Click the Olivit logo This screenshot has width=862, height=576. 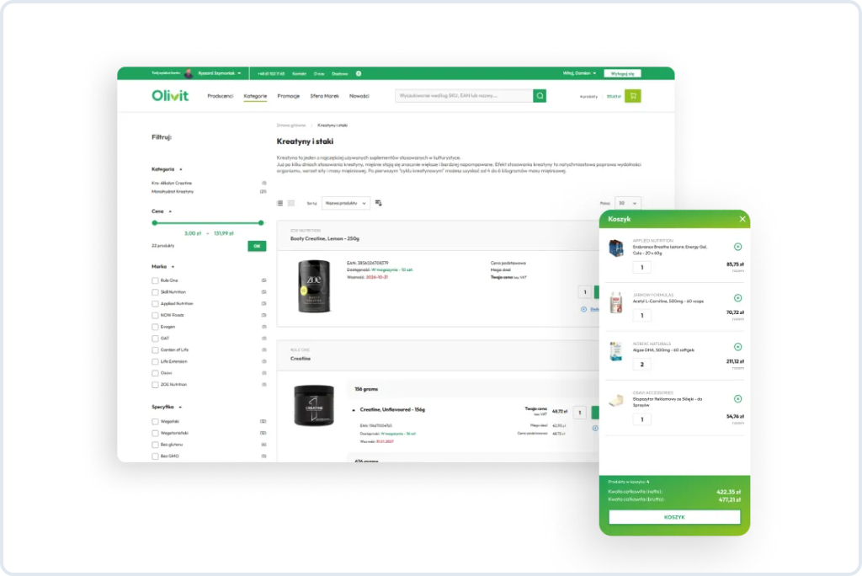point(170,96)
